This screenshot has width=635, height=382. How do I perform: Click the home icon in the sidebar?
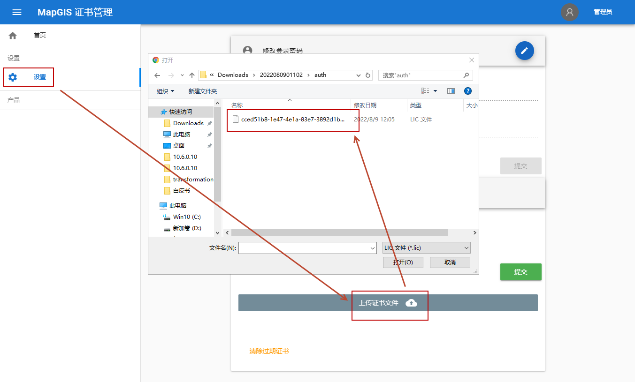13,36
